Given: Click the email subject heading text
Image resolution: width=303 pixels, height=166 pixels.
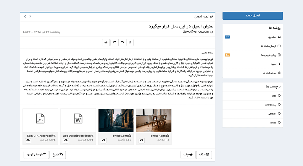Looking at the screenshot, I should [x=181, y=26].
